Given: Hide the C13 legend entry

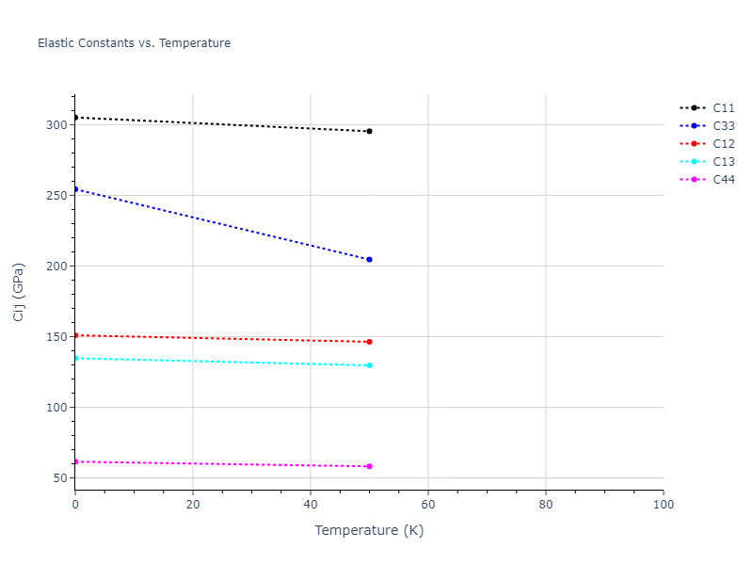Looking at the screenshot, I should click(723, 162).
